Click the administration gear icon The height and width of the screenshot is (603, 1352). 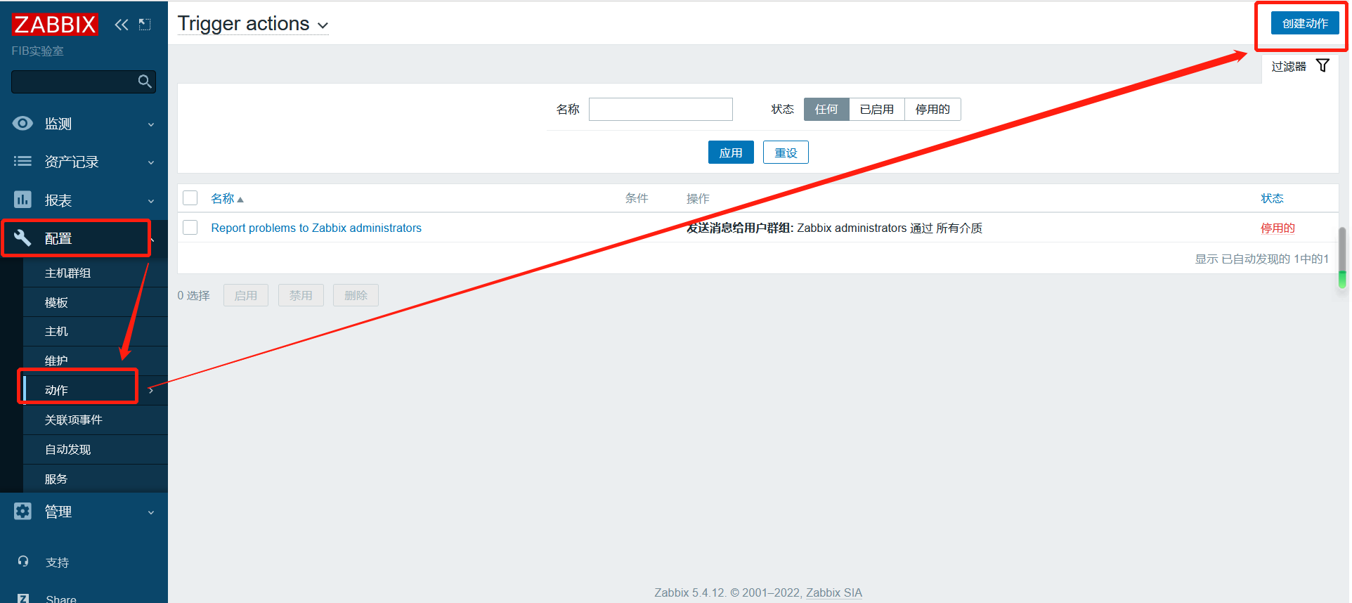pos(22,511)
